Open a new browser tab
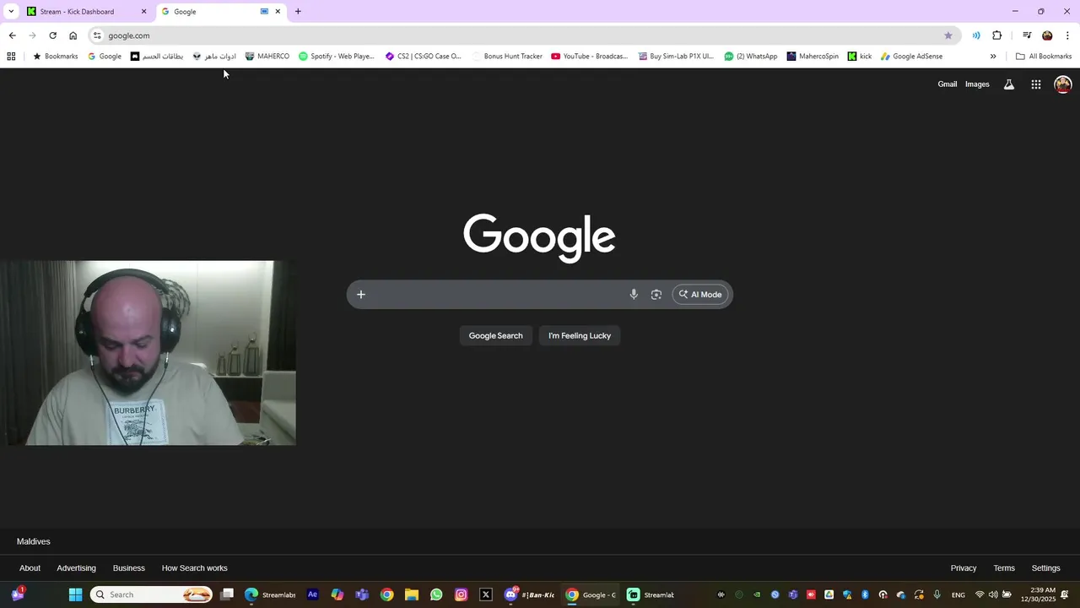The height and width of the screenshot is (608, 1080). pyautogui.click(x=298, y=12)
